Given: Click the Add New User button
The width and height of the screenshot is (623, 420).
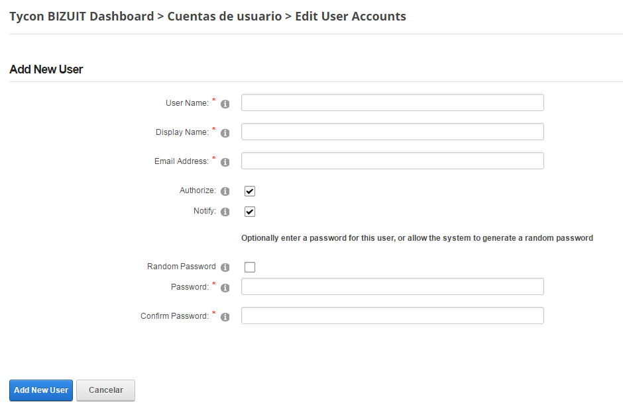Looking at the screenshot, I should tap(41, 390).
